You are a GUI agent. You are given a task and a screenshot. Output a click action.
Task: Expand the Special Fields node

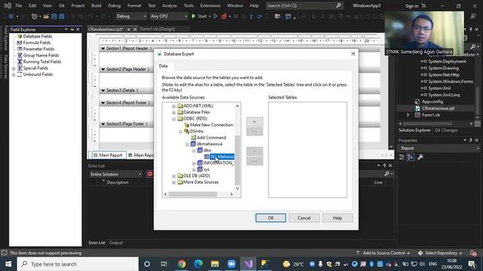[14, 69]
